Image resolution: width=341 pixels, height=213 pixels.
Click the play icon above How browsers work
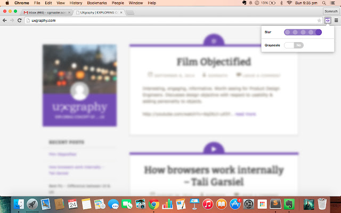[x=214, y=149]
